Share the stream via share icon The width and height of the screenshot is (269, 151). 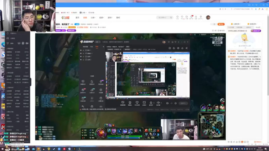click(187, 48)
